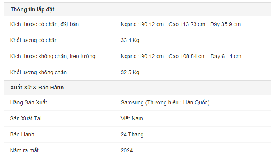The image size is (271, 161).
Task: Select the wall-mount dimensions 'Cao 108.84 cm' value
Action: [x=187, y=56]
